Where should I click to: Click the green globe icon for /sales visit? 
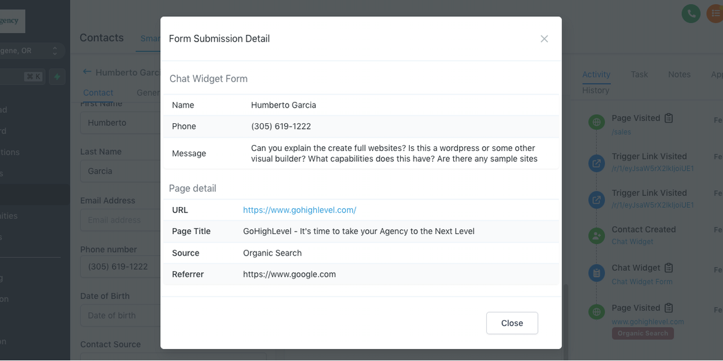[x=596, y=122]
